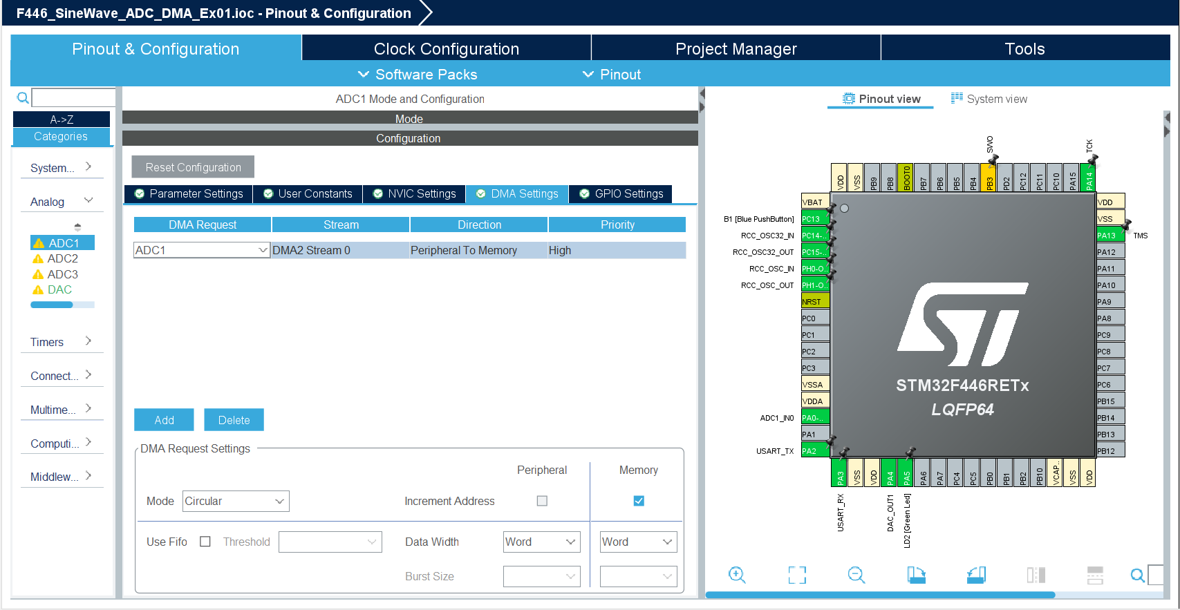Zoom in on the pinout view
Viewport: 1180px width, 610px height.
(x=737, y=575)
